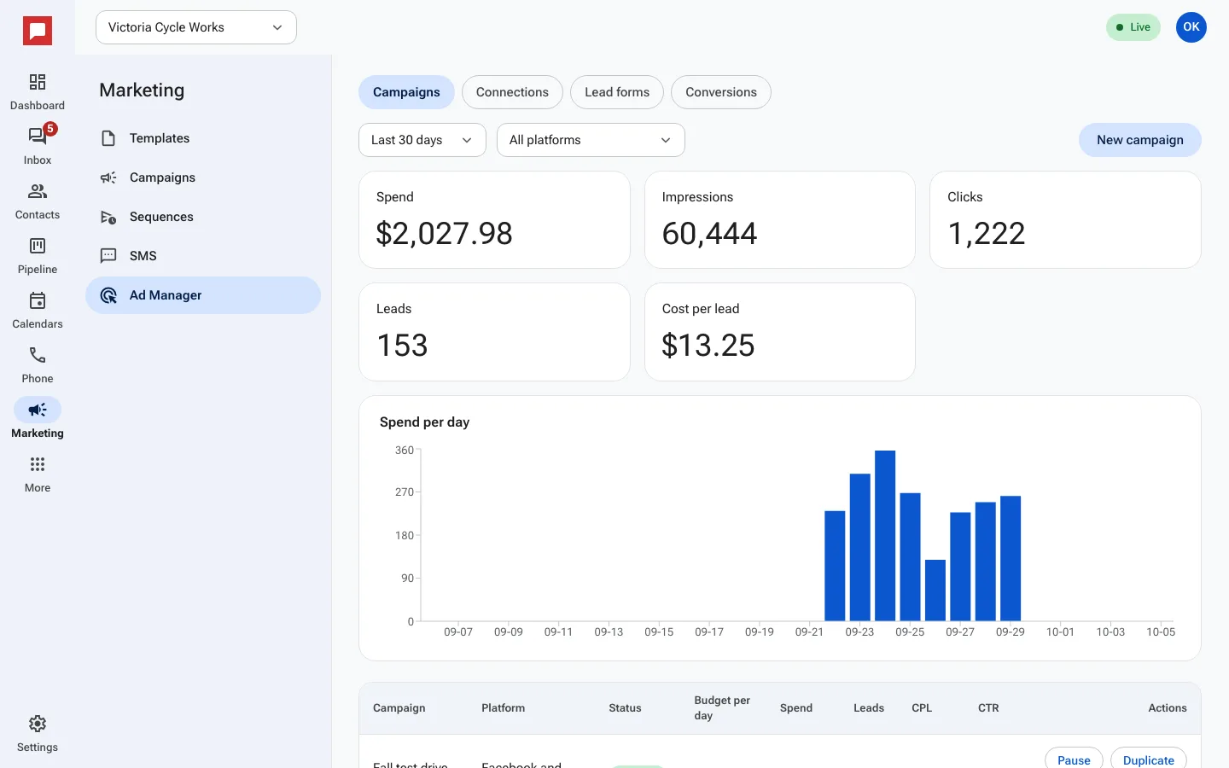Open SMS in the Marketing menu
1229x768 pixels.
tap(203, 256)
